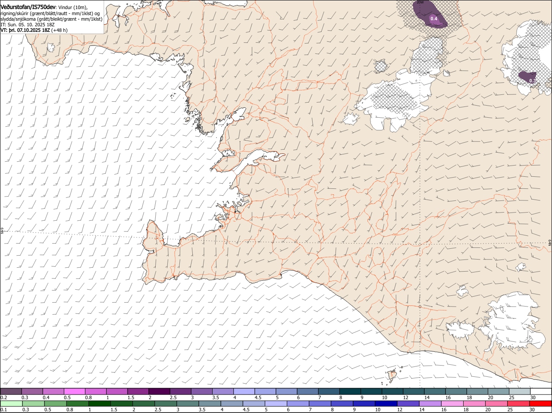Click the lower legend swatch starting at 14
Viewport: 552px width, 413px height.
tap(431, 404)
